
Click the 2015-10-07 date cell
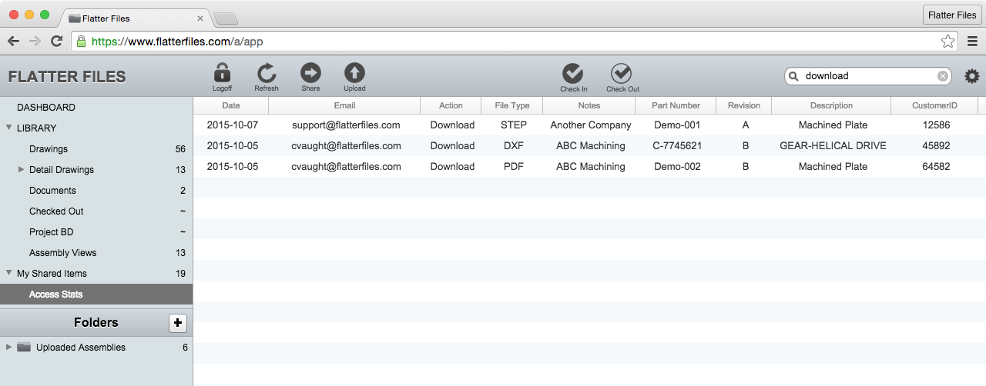point(232,125)
